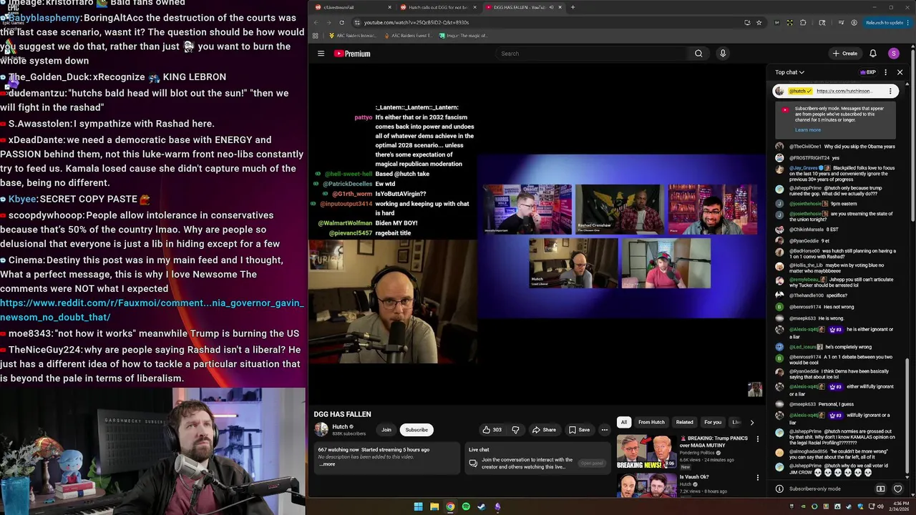Open pinned message options three dots
This screenshot has width=916, height=515.
[x=890, y=91]
